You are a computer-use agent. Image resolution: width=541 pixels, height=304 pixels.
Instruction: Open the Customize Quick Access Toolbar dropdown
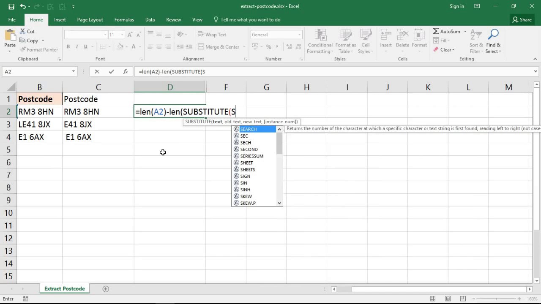pos(74,6)
